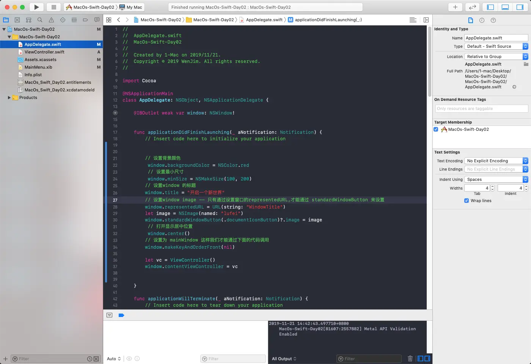
Task: Show the Issue navigator
Action: (x=51, y=20)
